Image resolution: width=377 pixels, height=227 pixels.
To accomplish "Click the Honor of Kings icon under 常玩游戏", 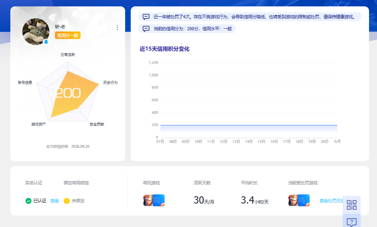I will (148, 200).
